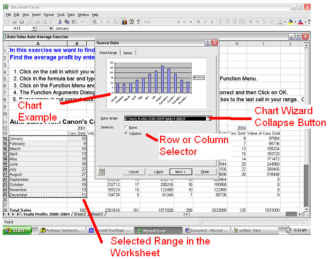This screenshot has height=259, width=330.
Task: Select the Rows radio button
Action: [x=126, y=127]
